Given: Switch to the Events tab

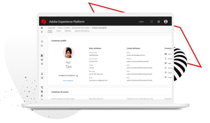Looking at the screenshot, I should [58, 31].
